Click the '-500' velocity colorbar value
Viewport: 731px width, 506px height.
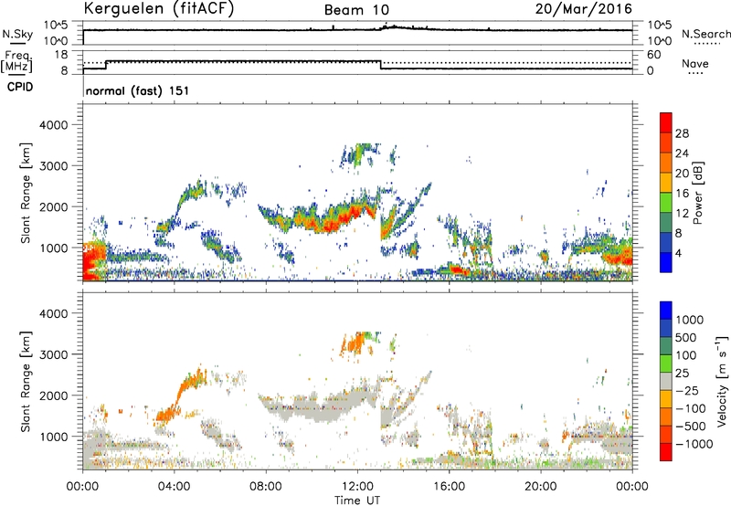(x=692, y=427)
